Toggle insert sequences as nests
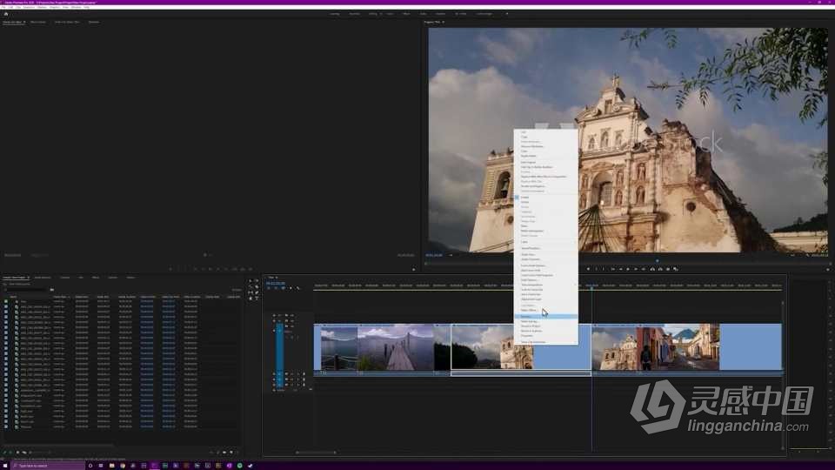 pos(269,288)
